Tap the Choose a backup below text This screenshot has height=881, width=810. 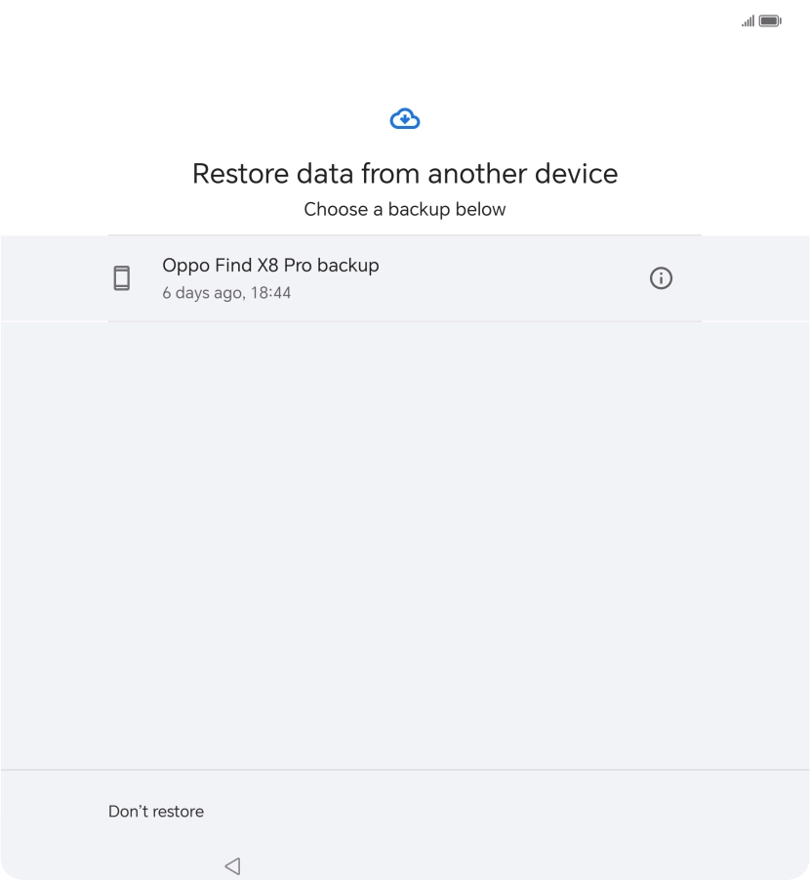click(404, 209)
